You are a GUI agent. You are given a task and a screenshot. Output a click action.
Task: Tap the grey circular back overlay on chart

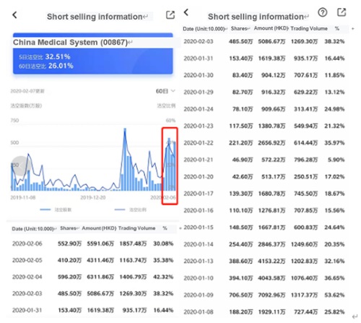(22, 165)
